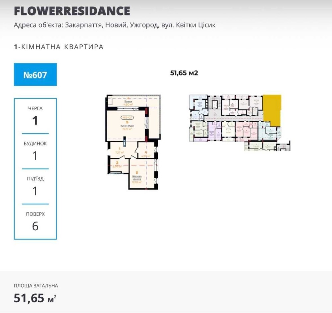
Task: Open the whole-floor overview plan
Action: coord(239,123)
